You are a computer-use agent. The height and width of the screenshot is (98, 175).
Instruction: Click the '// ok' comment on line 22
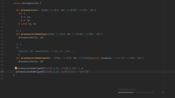click(x=80, y=68)
